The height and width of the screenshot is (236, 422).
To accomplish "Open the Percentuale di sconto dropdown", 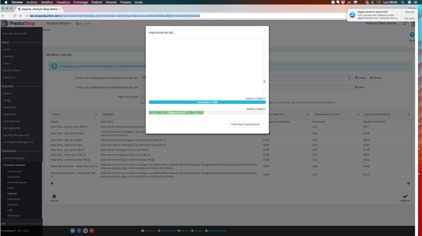I will [x=336, y=114].
